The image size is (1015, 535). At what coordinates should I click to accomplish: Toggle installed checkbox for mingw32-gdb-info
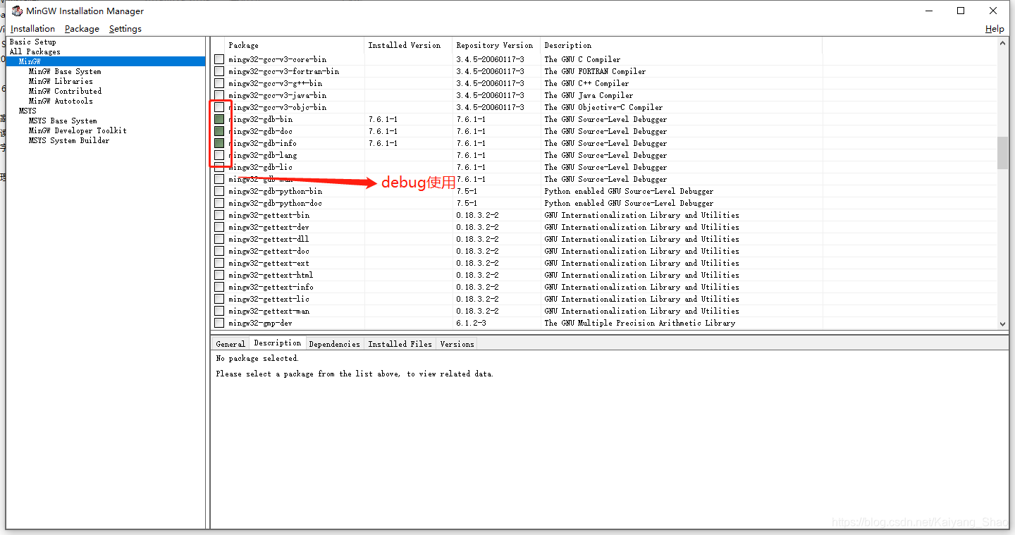[219, 143]
